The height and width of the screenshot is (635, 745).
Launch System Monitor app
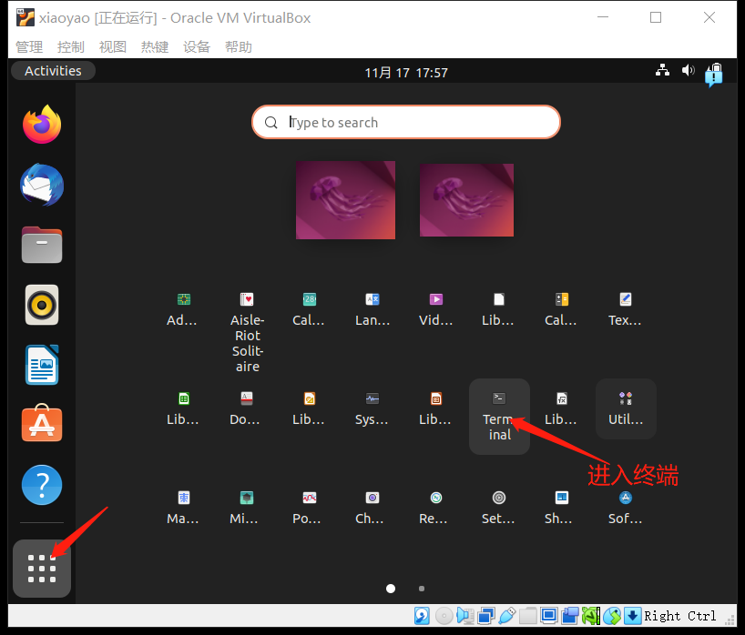(372, 408)
